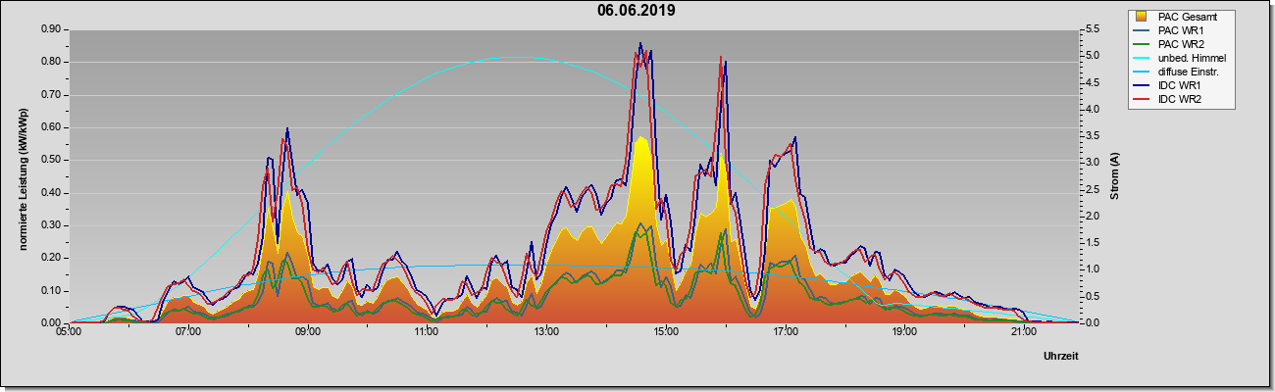Click the 5.5 value on right axis
Screen dimensions: 1275x392
pyautogui.click(x=1091, y=29)
